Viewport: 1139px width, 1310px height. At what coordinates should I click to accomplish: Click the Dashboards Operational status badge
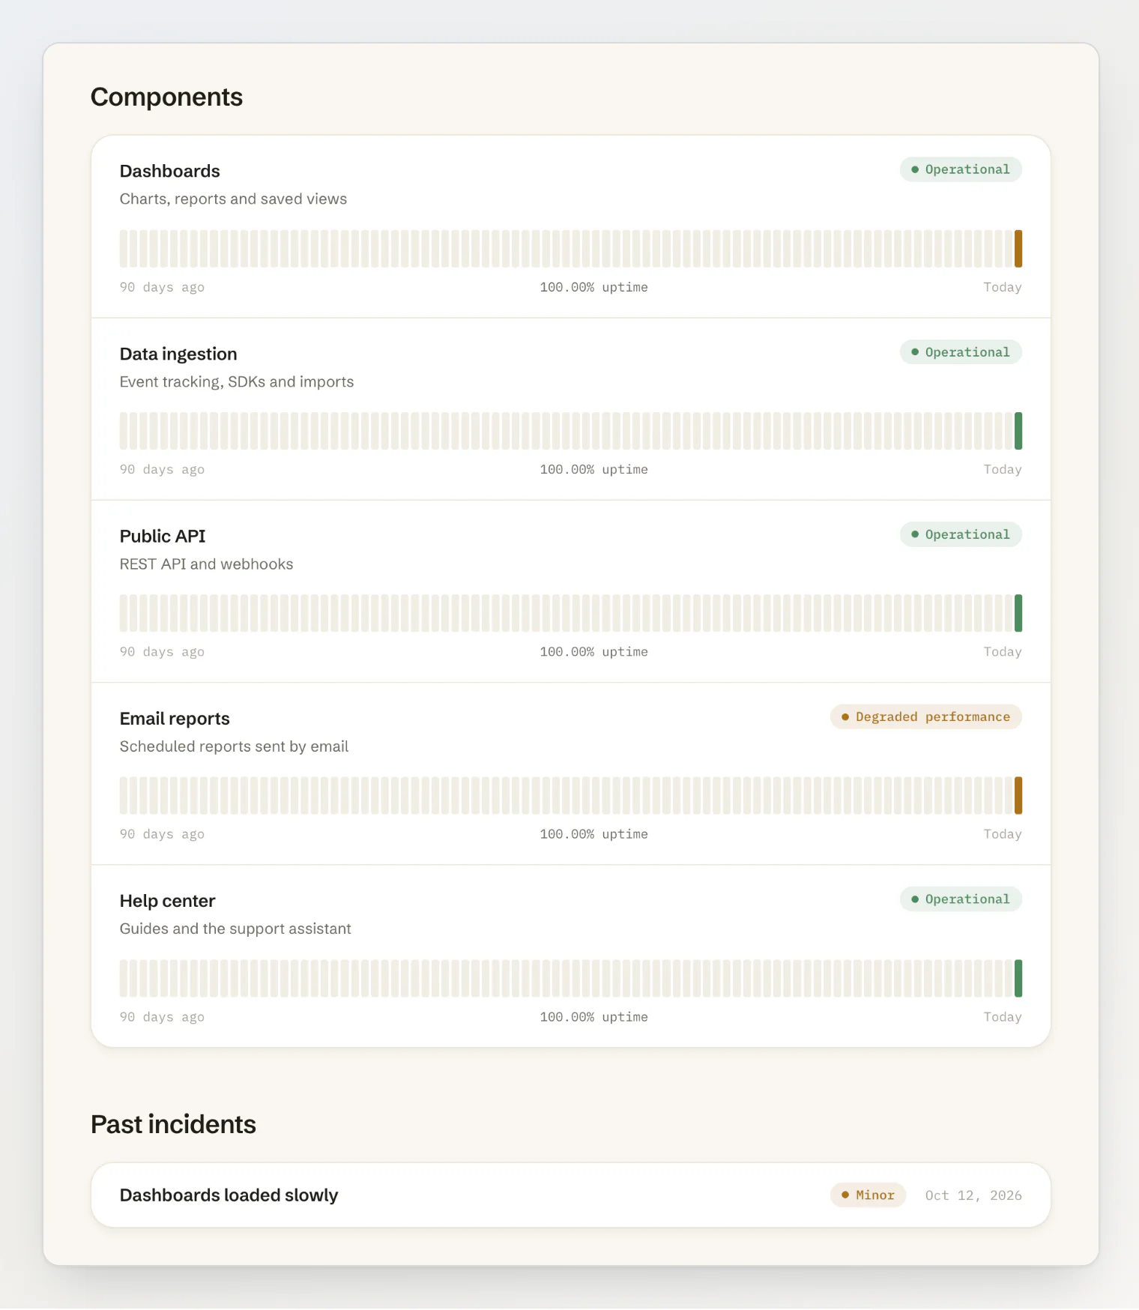[961, 169]
